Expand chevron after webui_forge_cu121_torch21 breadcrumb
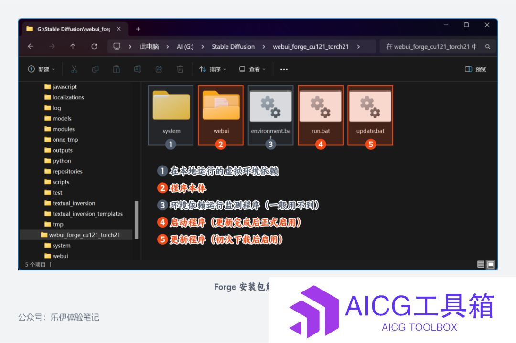516x343 pixels. pos(359,47)
